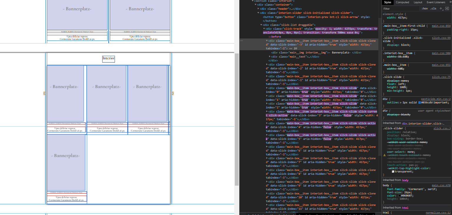Collapse the section class="interion" node
The image size is (452, 215).
[x=252, y=1]
